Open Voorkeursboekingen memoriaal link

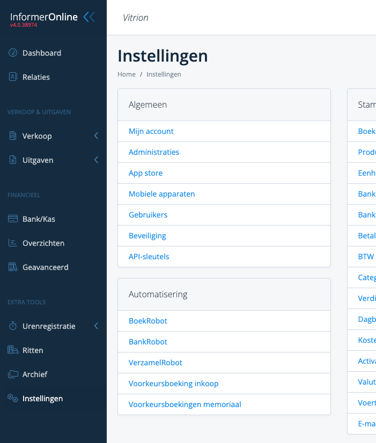(185, 404)
